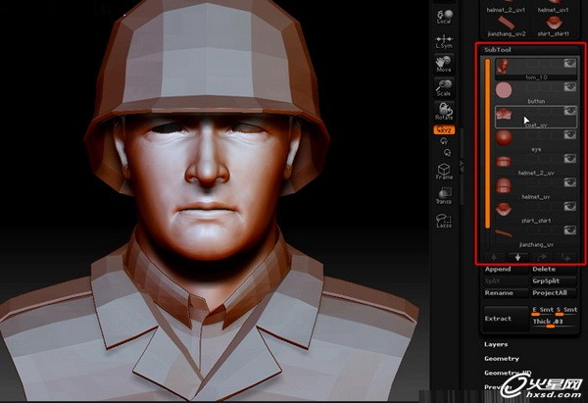
Task: Pick shirt_shirt1 tool in tool palette
Action: click(x=553, y=27)
